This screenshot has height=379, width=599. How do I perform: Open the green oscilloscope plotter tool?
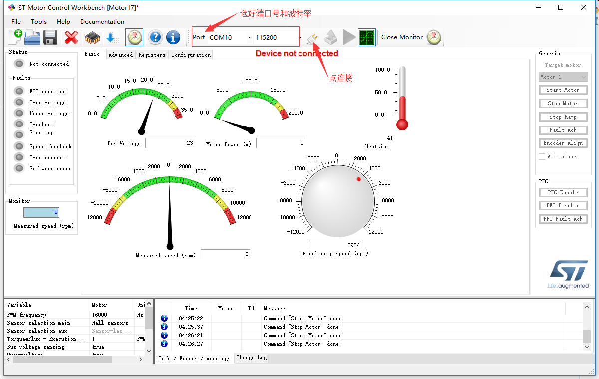tap(366, 37)
